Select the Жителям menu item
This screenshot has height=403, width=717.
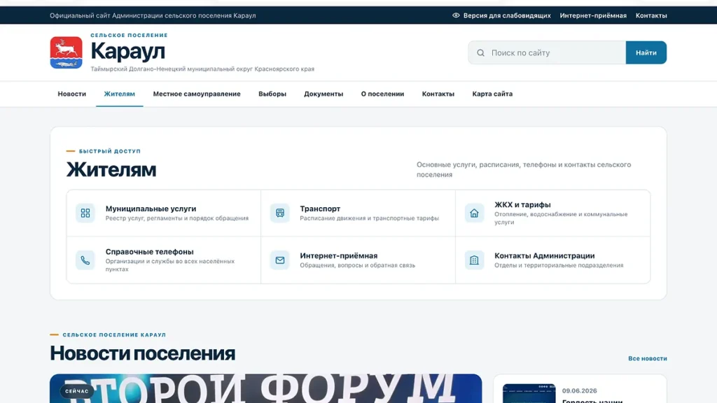tap(119, 94)
